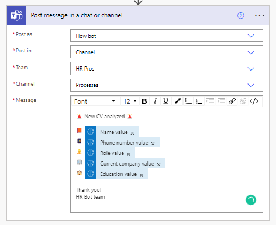
Task: Toggle bold formatting in message editor
Action: (144, 101)
